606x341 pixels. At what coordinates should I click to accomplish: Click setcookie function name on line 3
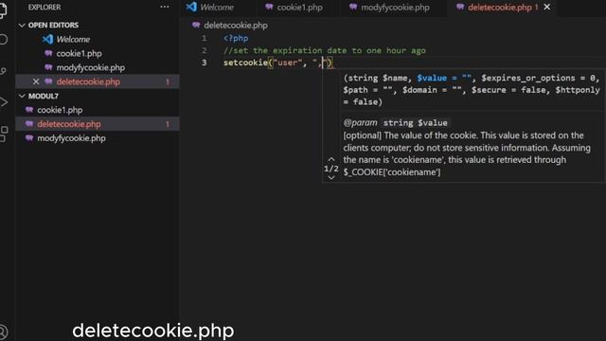[245, 63]
